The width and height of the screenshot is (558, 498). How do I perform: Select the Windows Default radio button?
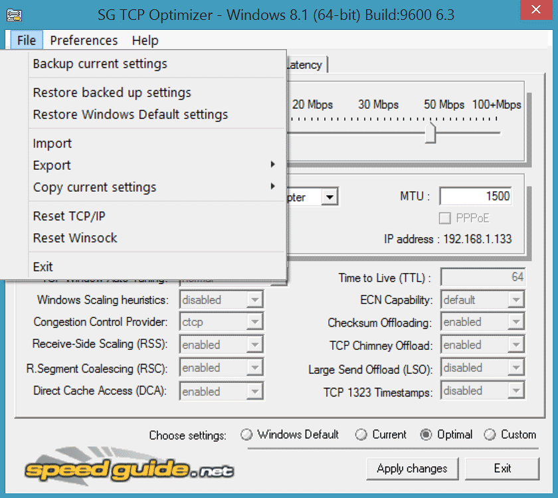246,435
